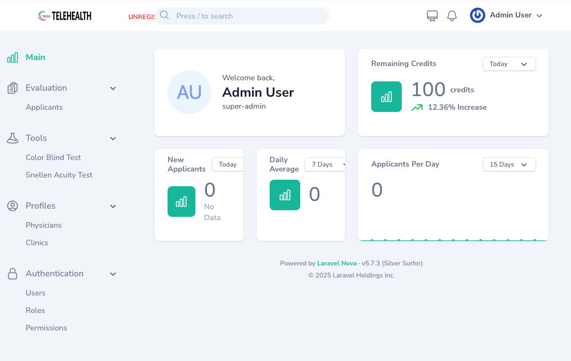Open the Daily Average 7 Days dropdown
The image size is (571, 361).
pyautogui.click(x=326, y=164)
